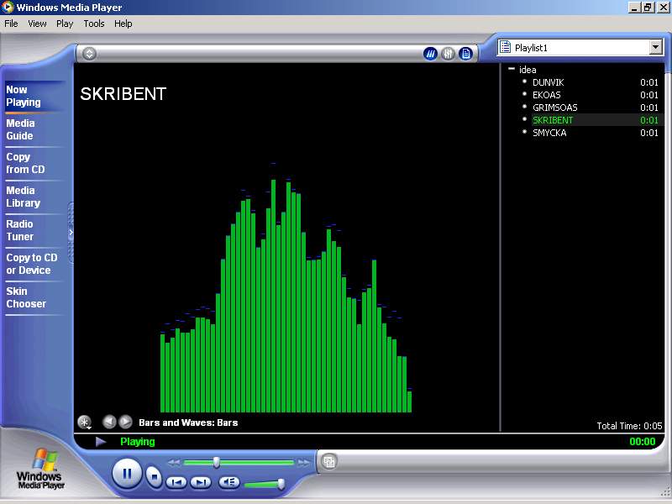Select the previous visualization

pos(109,422)
